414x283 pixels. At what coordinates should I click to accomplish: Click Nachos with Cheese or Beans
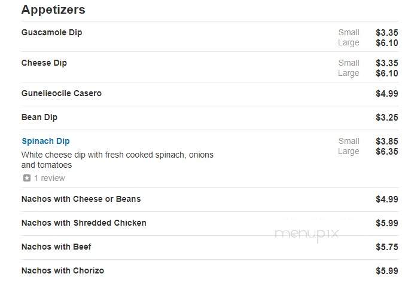(x=81, y=199)
